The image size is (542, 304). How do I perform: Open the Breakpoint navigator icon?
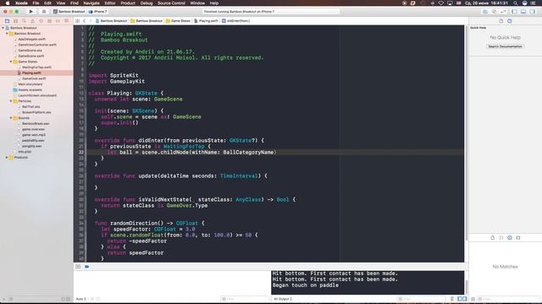coord(58,21)
